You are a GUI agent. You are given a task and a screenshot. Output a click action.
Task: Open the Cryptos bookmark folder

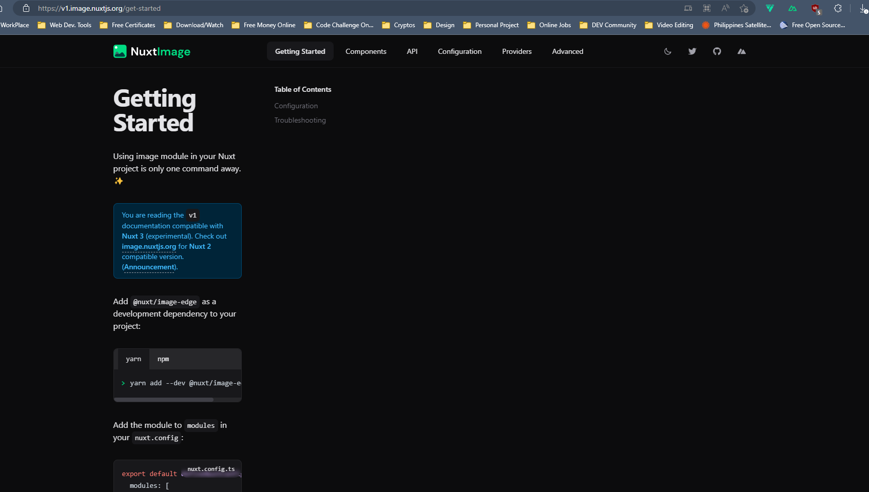click(398, 25)
